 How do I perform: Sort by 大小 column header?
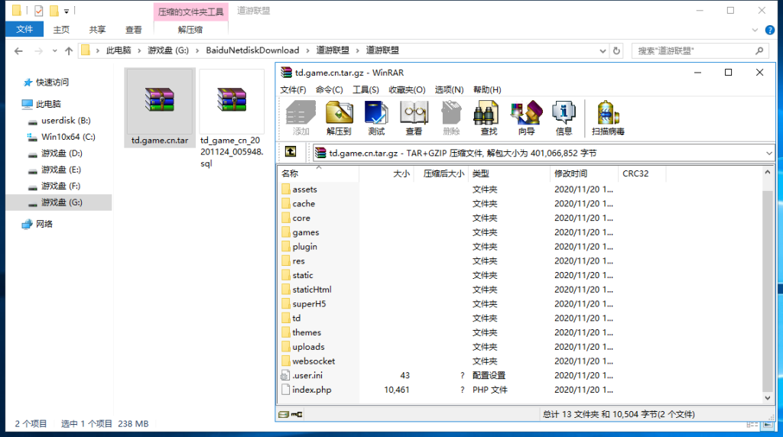[386, 173]
